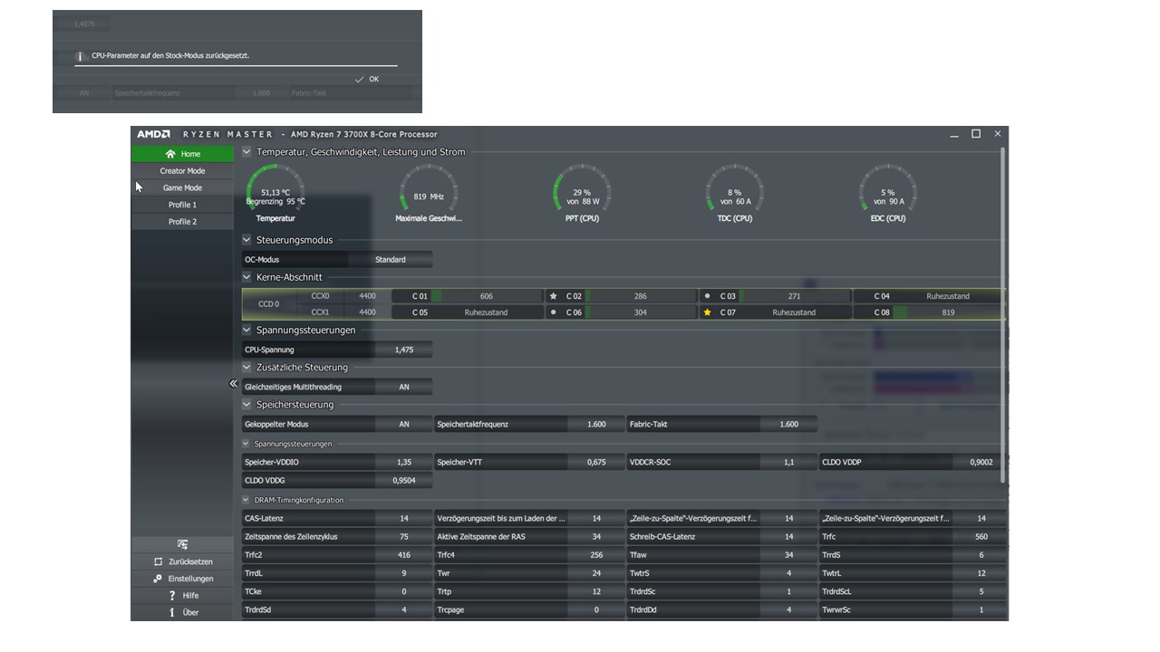Click the TwtrL value 12
This screenshot has width=1160, height=652.
pos(981,573)
